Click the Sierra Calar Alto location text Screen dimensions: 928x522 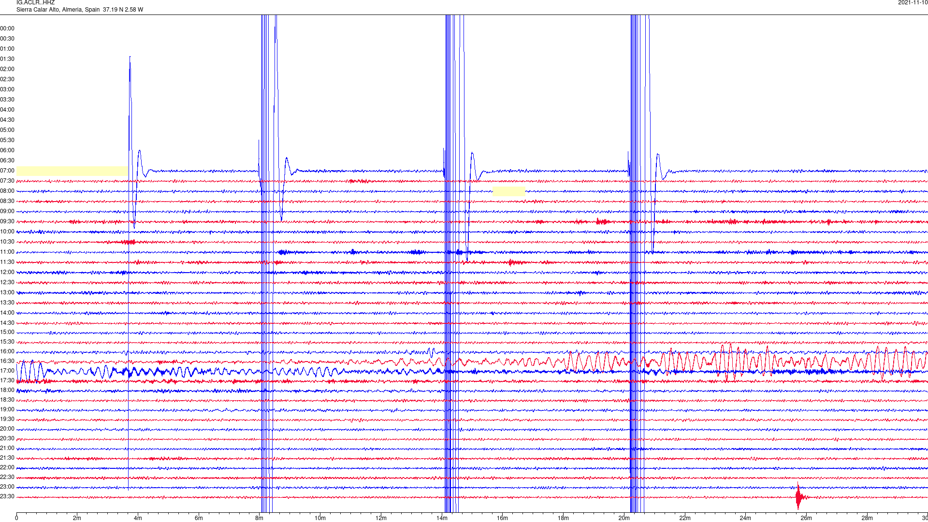tap(80, 10)
